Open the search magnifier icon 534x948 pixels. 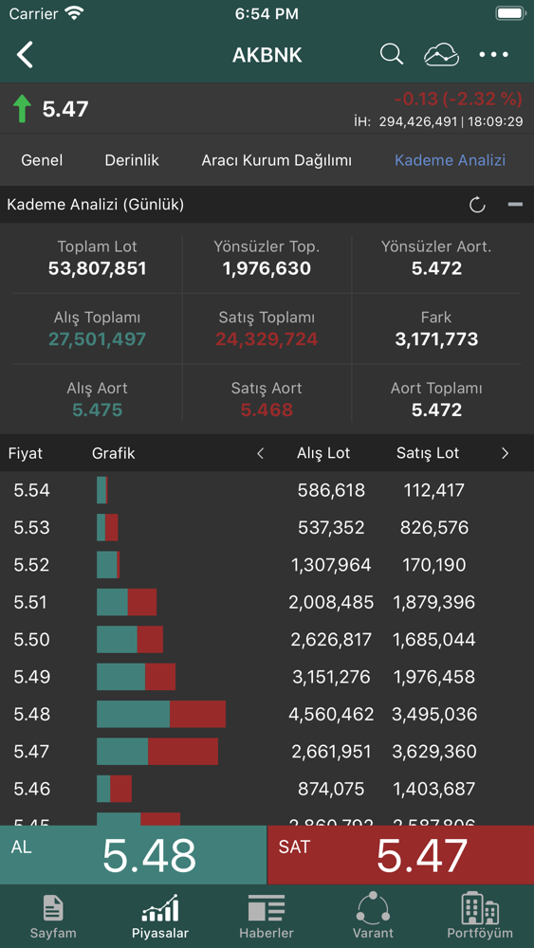[392, 54]
